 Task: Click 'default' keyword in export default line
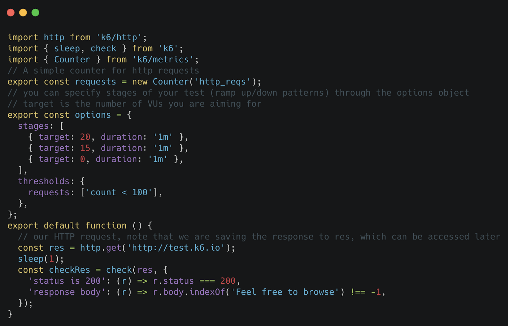click(62, 226)
